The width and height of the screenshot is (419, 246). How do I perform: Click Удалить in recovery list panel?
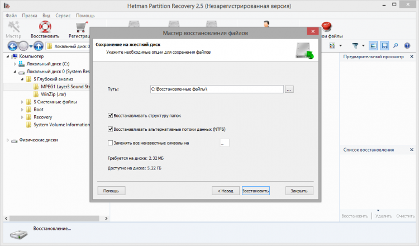coord(383,216)
